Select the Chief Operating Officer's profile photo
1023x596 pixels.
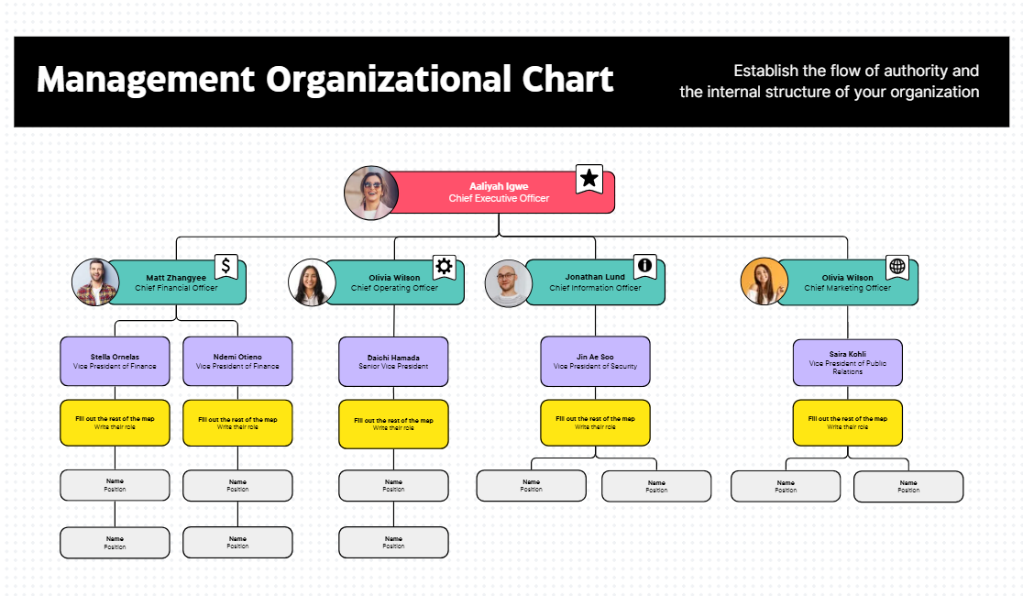coord(312,281)
